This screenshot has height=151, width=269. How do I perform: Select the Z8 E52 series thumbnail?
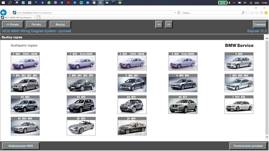(x=81, y=126)
